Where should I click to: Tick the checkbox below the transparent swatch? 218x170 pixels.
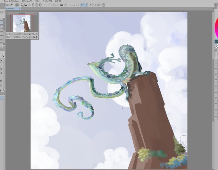216,54
